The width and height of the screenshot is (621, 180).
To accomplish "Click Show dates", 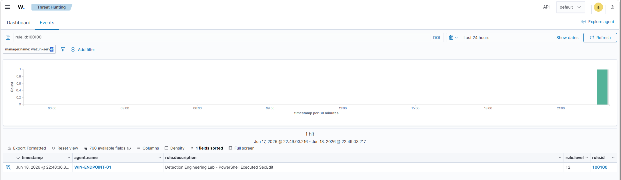I will coord(567,38).
